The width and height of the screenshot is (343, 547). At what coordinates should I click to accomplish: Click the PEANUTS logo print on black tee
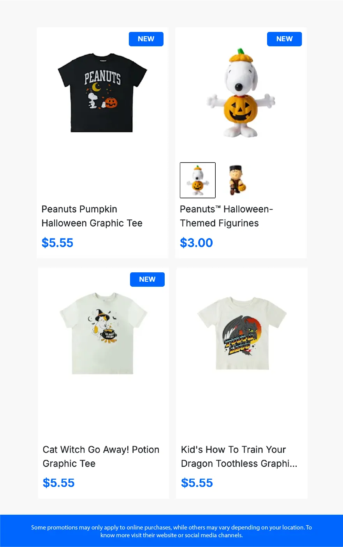pyautogui.click(x=102, y=77)
